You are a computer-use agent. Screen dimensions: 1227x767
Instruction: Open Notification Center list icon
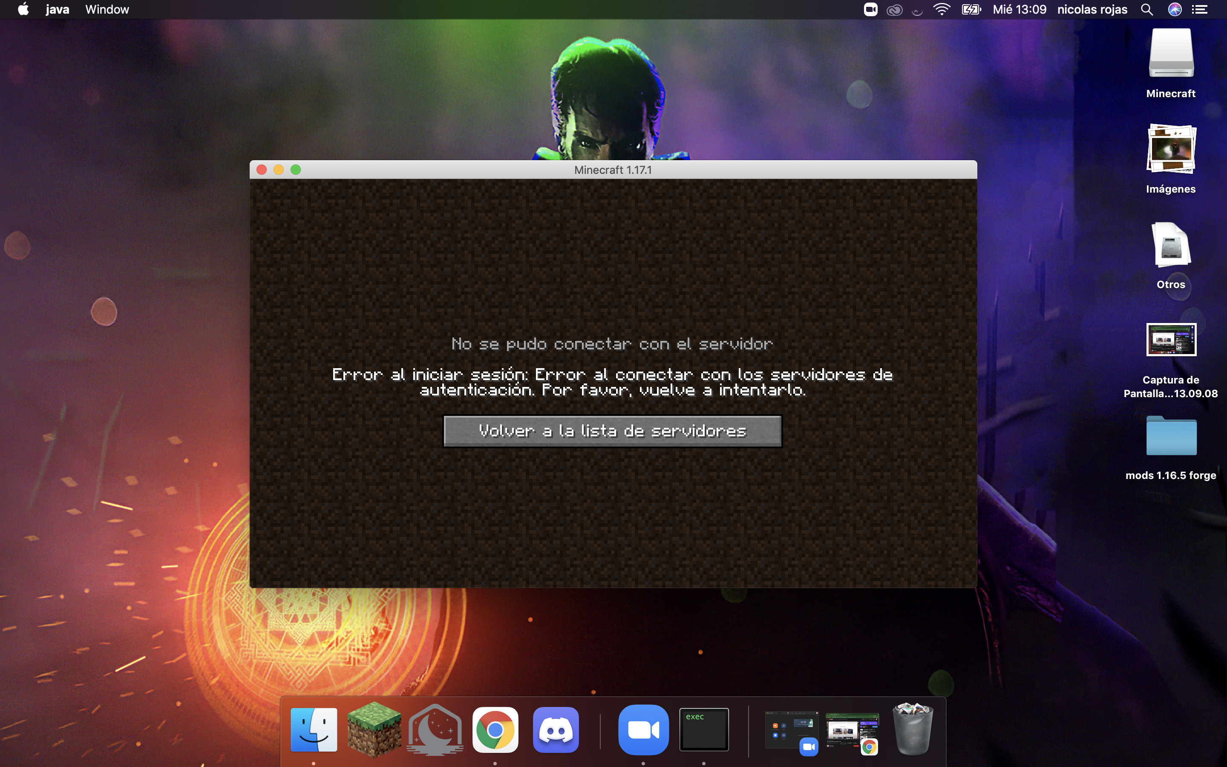click(1200, 10)
